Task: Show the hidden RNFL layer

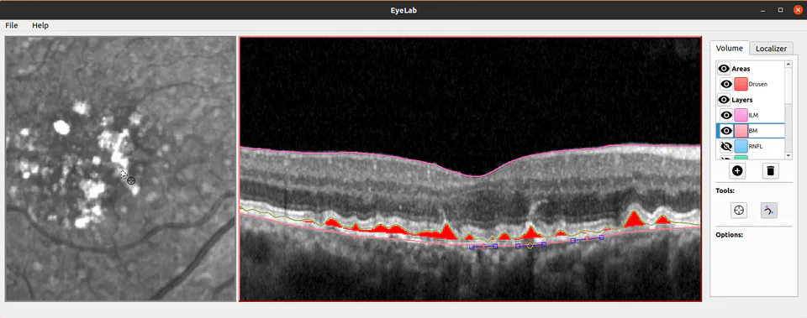Action: tap(726, 146)
